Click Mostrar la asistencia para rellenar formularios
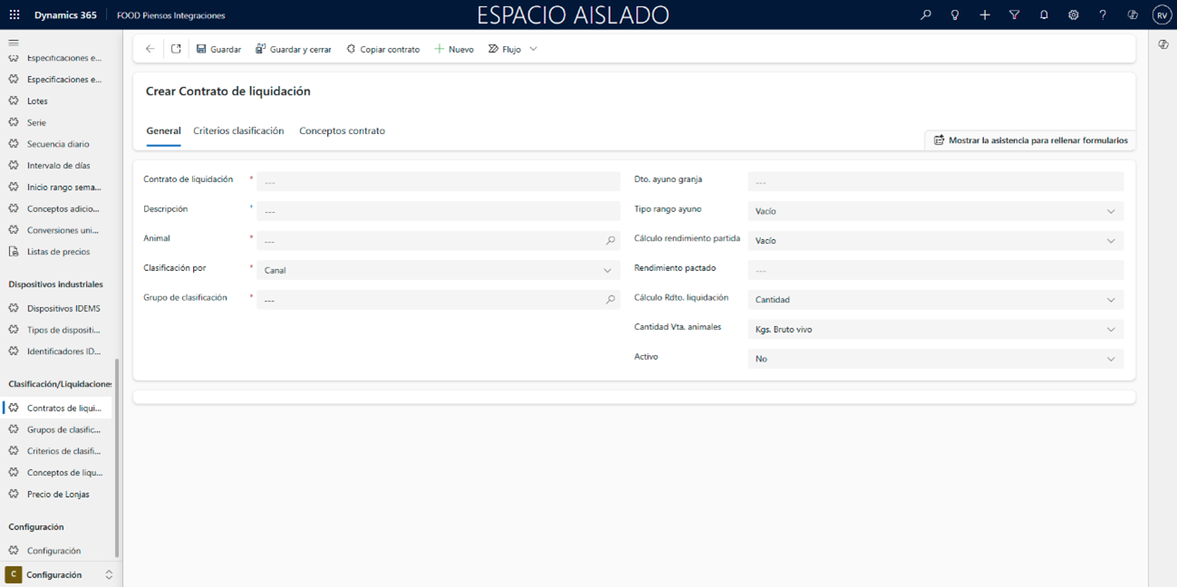Viewport: 1177px width, 587px height. pos(1030,140)
